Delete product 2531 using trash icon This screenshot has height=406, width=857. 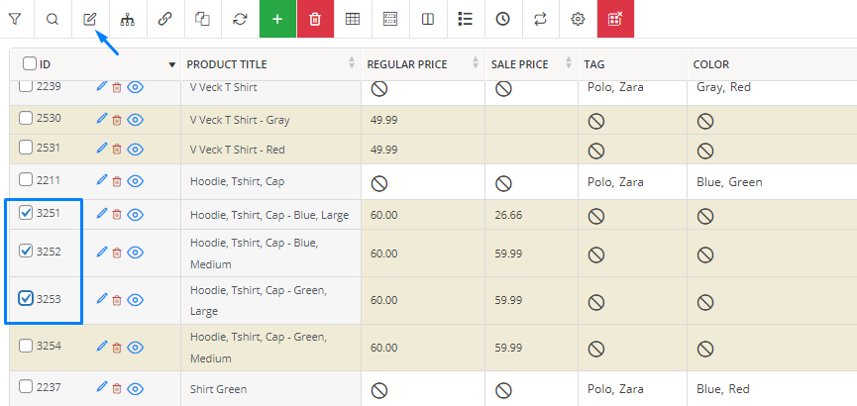(x=117, y=149)
